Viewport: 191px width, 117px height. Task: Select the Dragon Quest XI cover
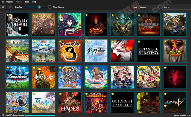[96, 77]
